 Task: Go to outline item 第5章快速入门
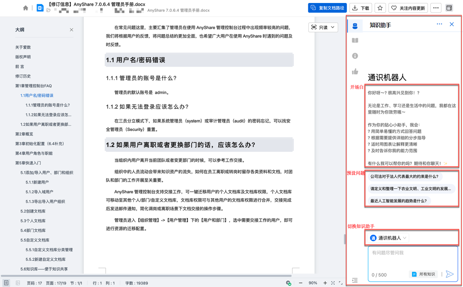(x=28, y=163)
